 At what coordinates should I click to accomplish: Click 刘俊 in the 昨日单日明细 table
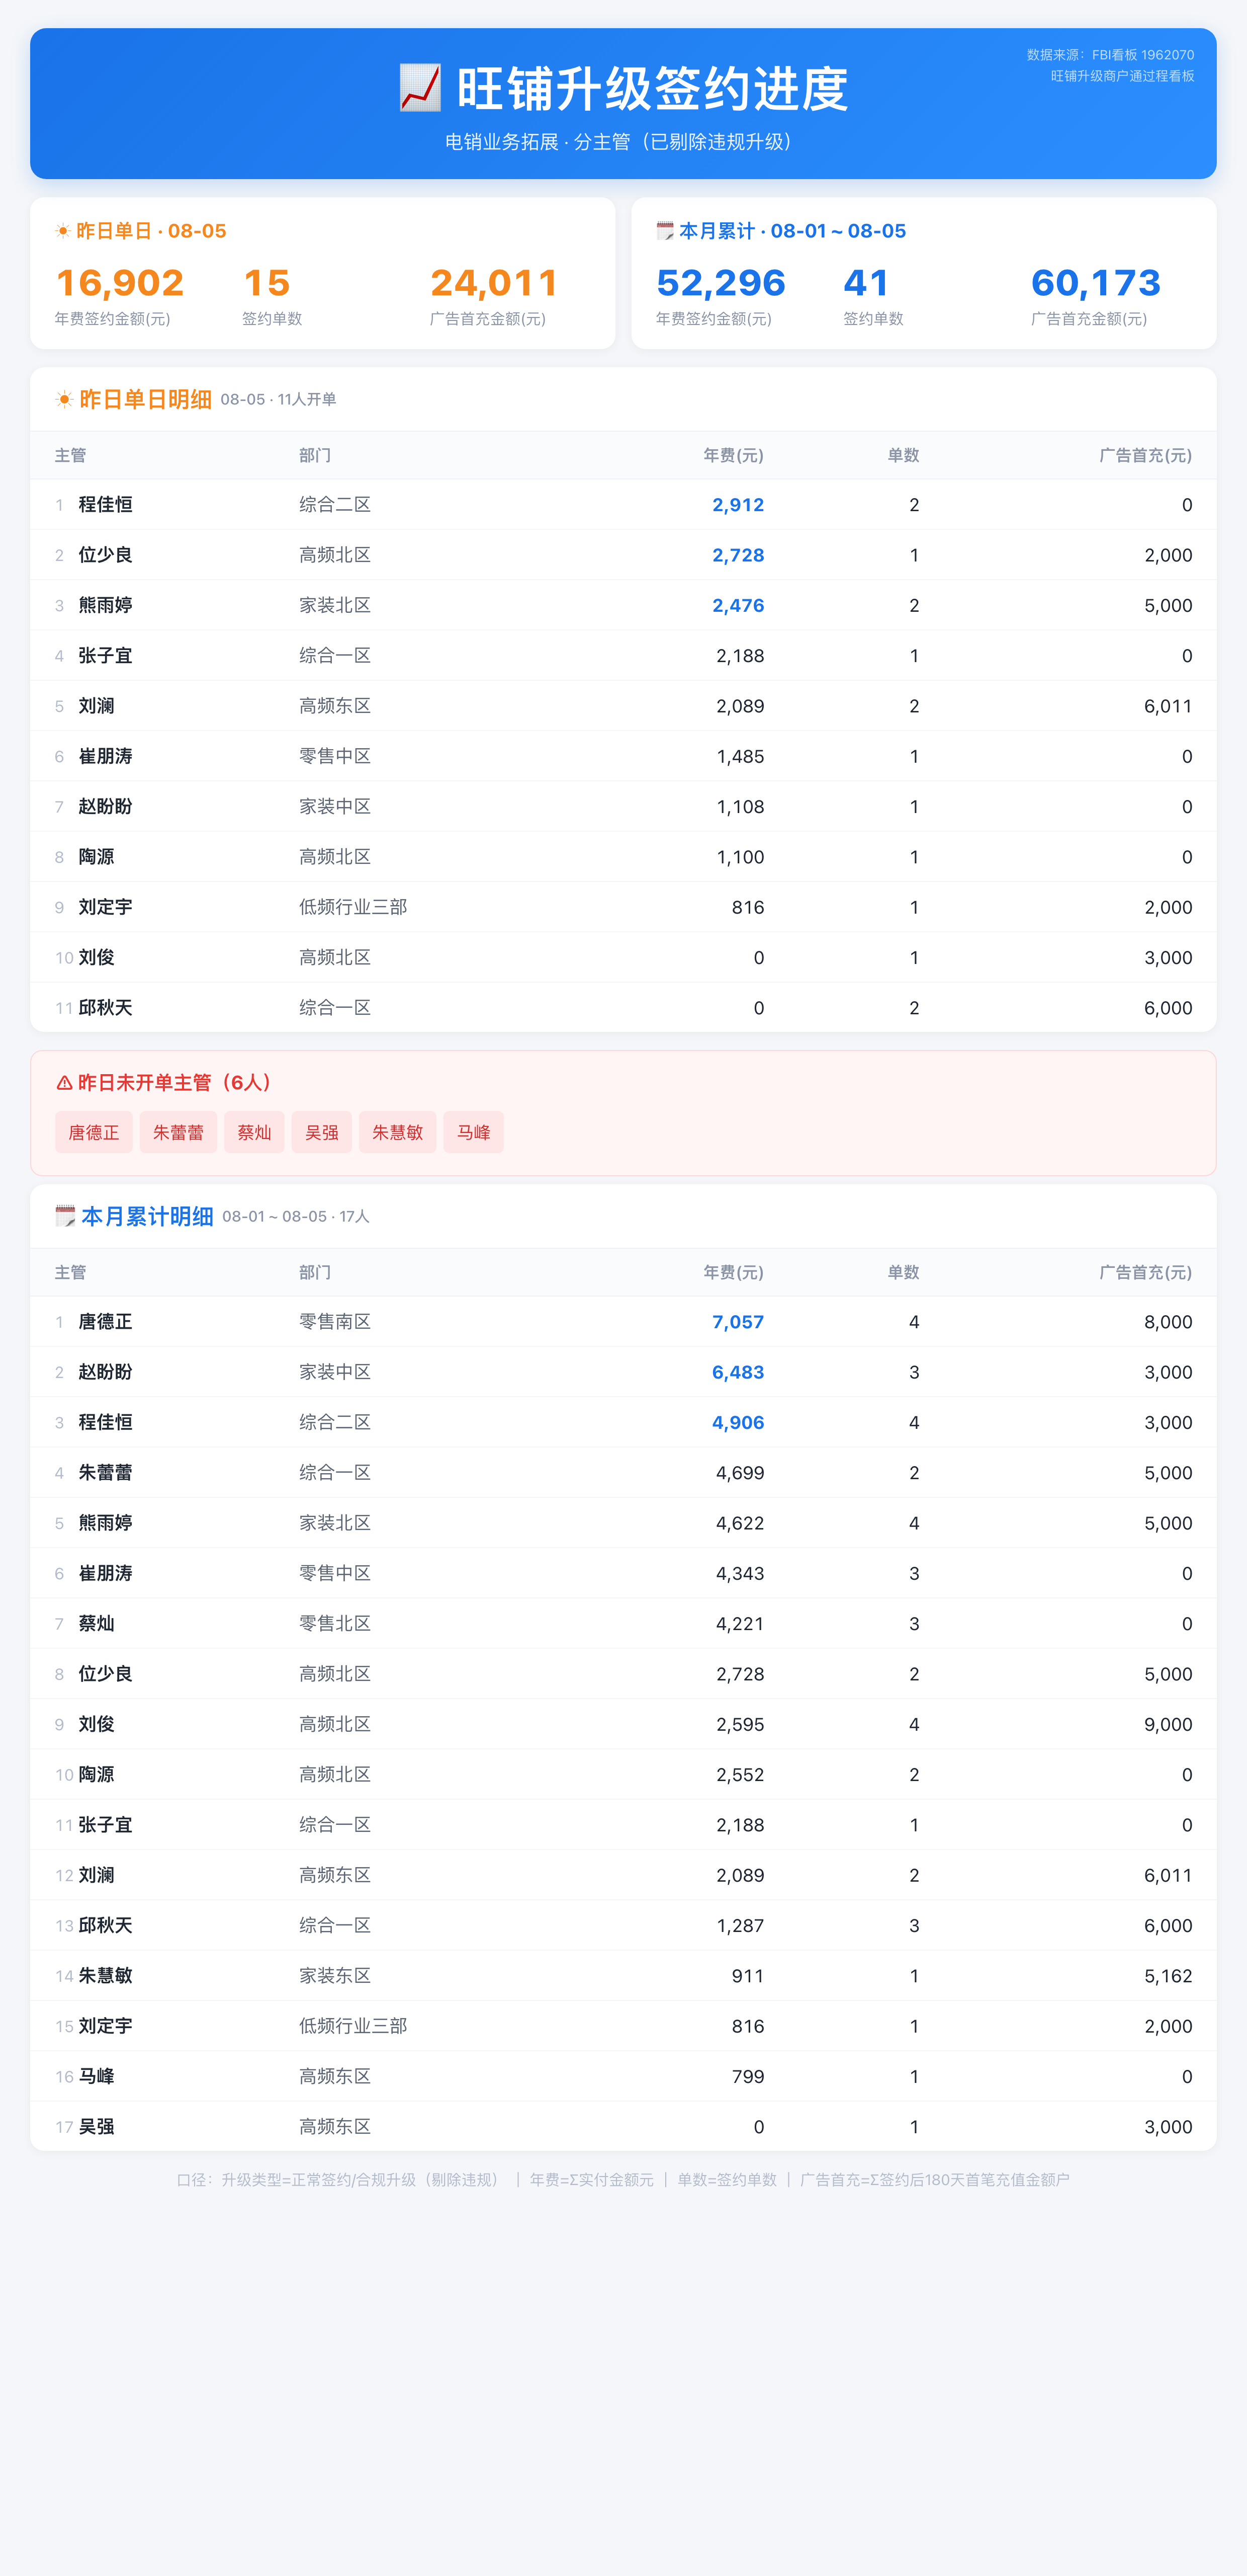click(97, 958)
